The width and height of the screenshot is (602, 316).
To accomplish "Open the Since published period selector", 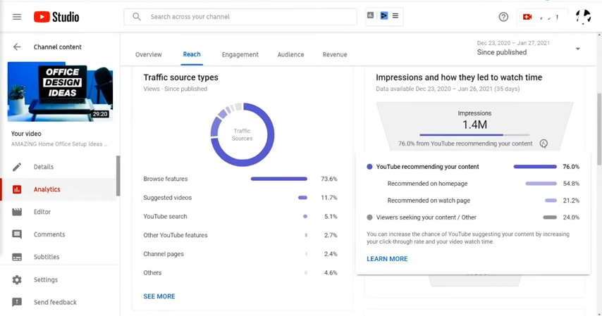I will (x=528, y=48).
